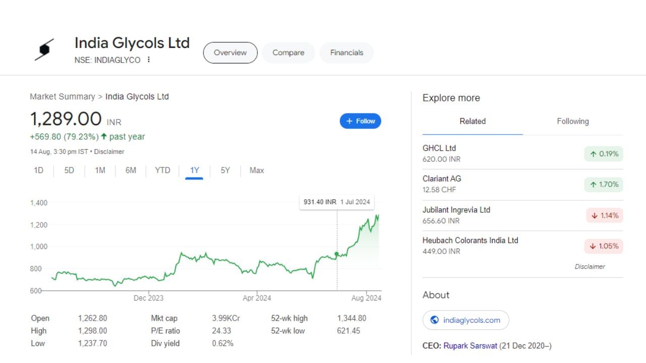Open the Compare tab

(288, 52)
